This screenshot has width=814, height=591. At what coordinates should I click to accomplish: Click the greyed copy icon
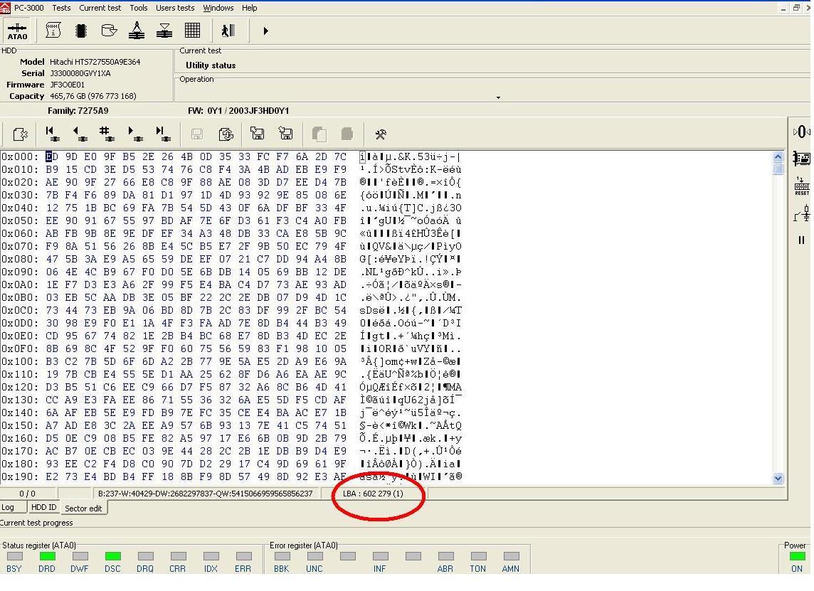pos(319,134)
